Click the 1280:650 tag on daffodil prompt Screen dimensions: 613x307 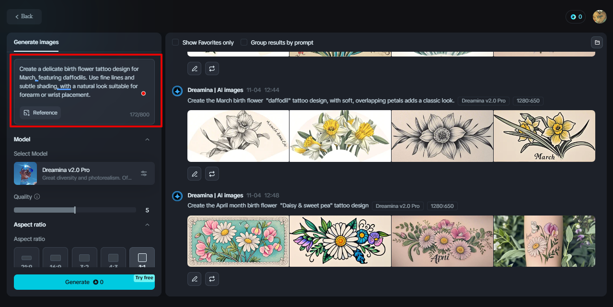click(x=528, y=101)
